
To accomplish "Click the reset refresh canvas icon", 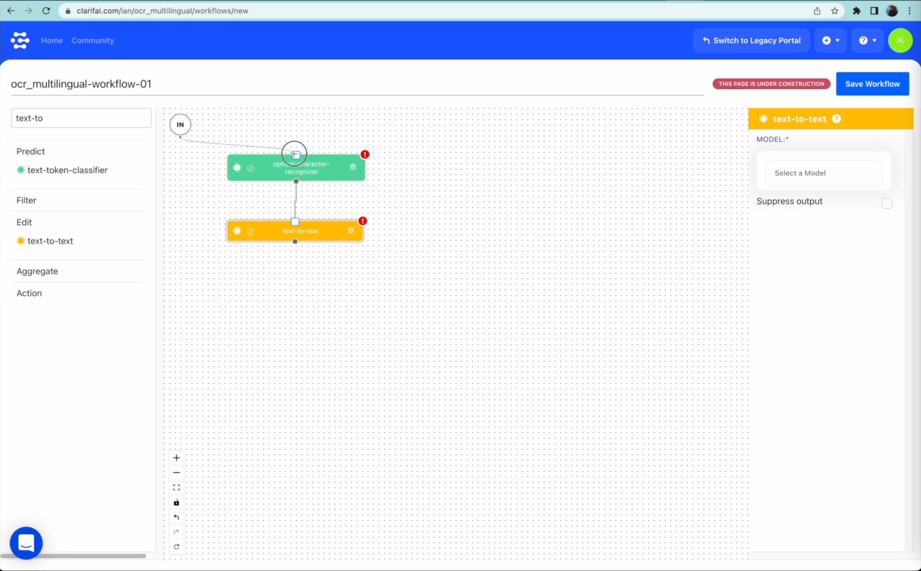I will (x=176, y=547).
